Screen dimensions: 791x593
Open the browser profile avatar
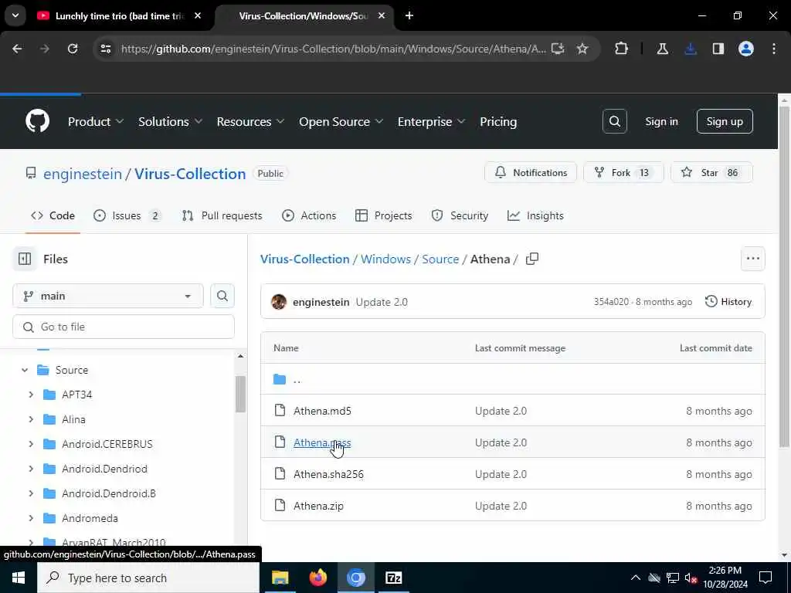(746, 49)
